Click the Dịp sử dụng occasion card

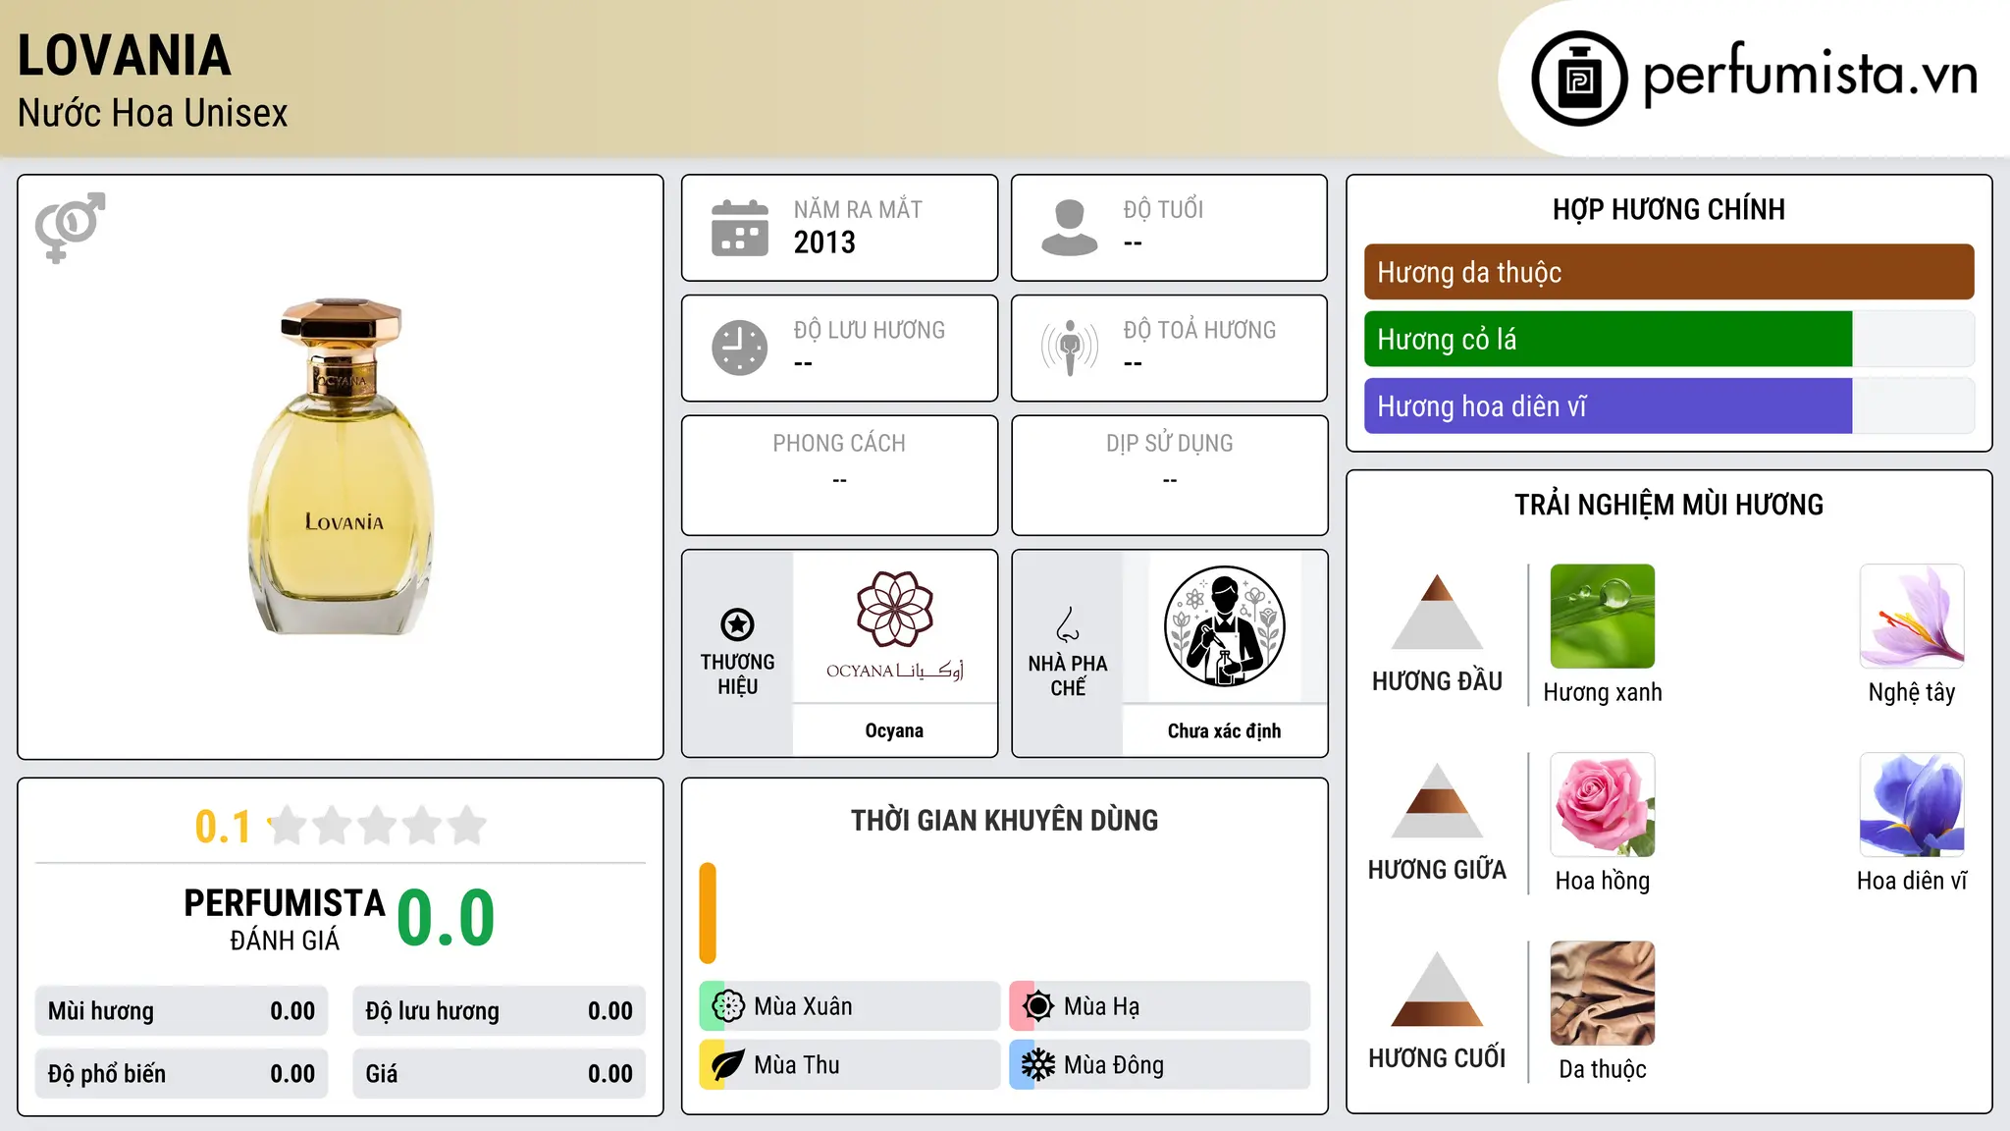(1169, 475)
